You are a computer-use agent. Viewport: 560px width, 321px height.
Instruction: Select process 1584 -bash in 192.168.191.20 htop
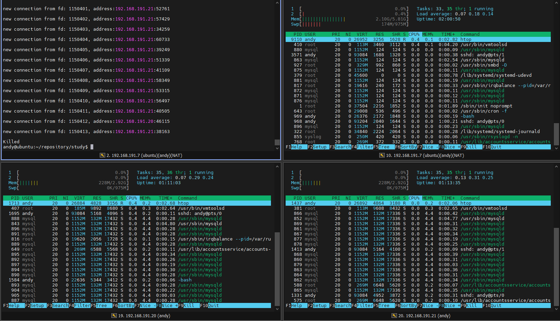click(x=137, y=280)
